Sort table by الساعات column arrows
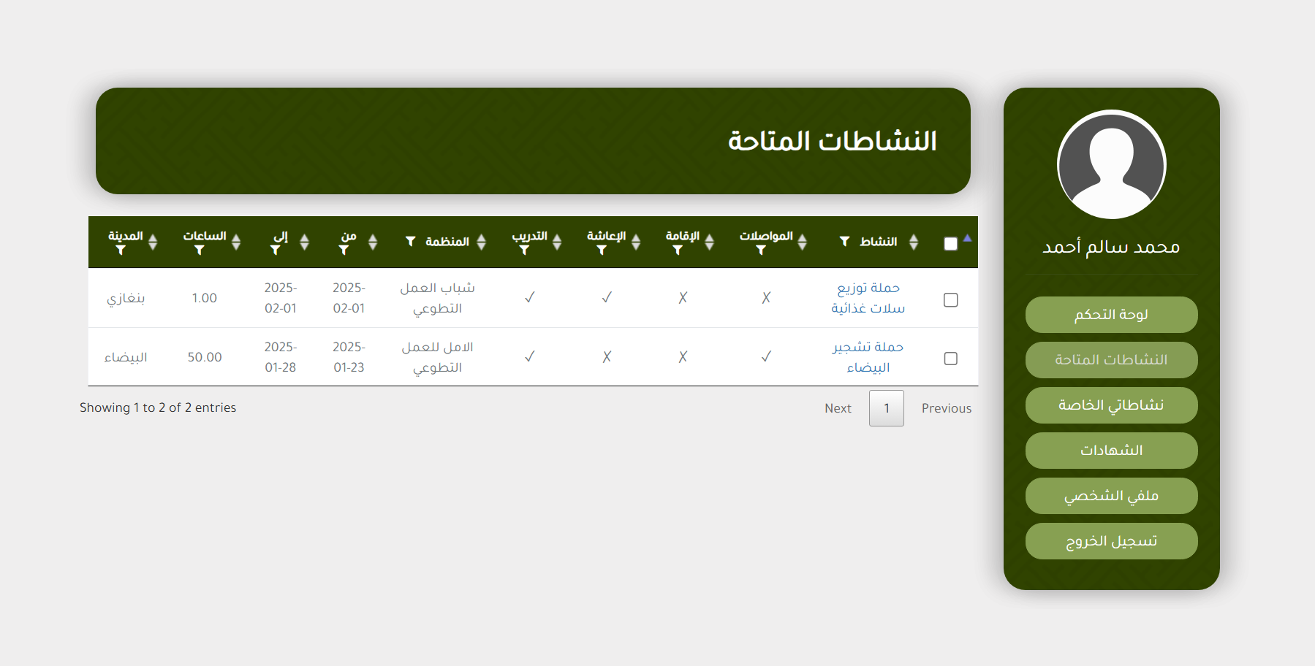The image size is (1315, 666). pos(236,242)
